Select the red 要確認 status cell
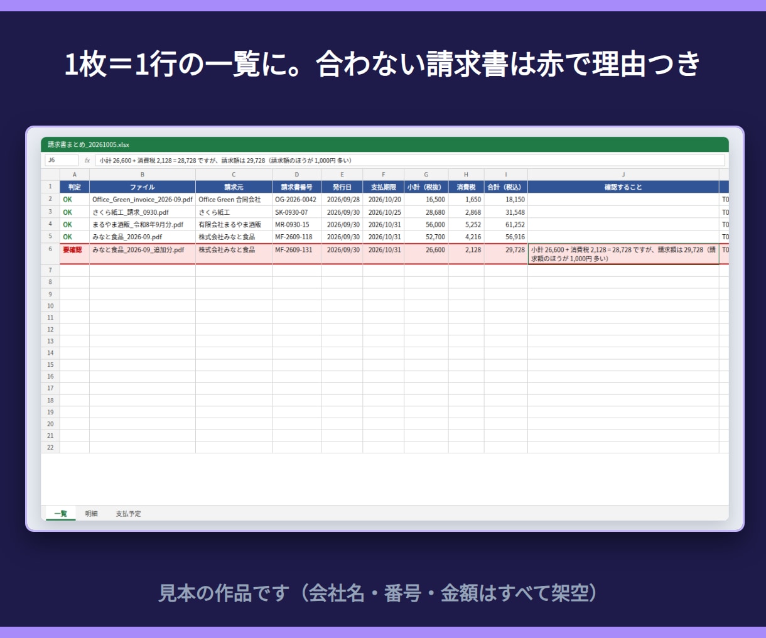 coord(75,254)
